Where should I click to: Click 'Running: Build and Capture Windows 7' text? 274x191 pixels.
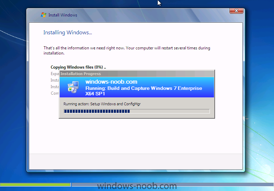point(144,91)
